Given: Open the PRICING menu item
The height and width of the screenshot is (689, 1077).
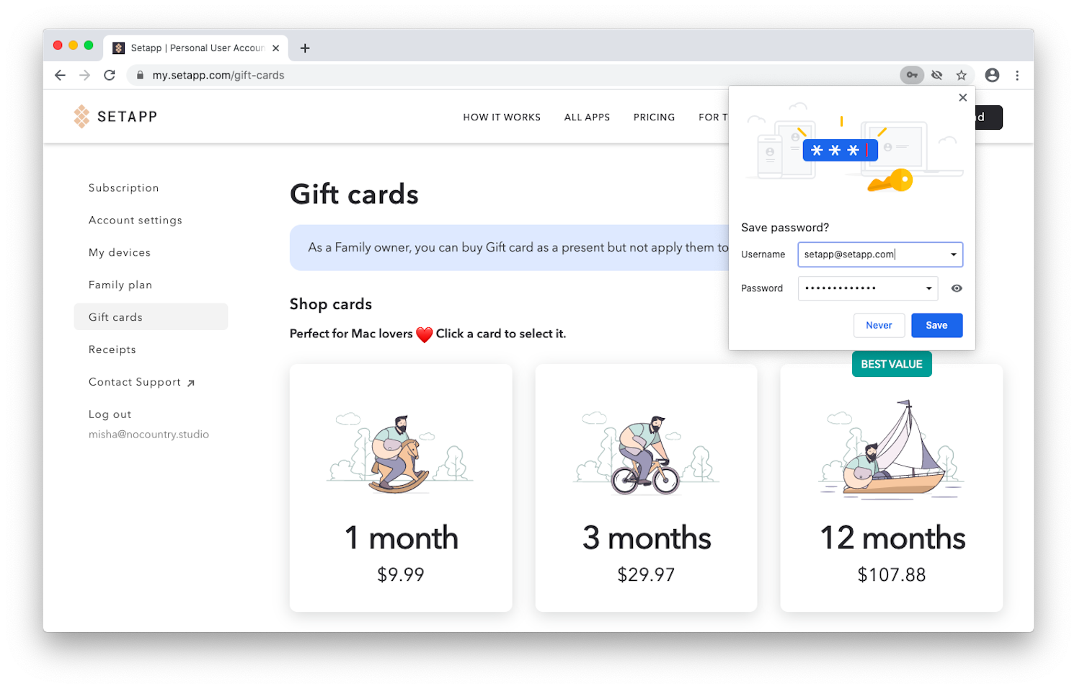Looking at the screenshot, I should pos(654,117).
